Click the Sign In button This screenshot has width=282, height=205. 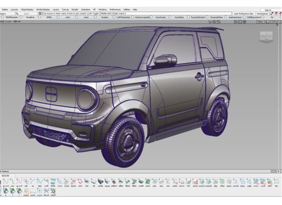point(268,10)
